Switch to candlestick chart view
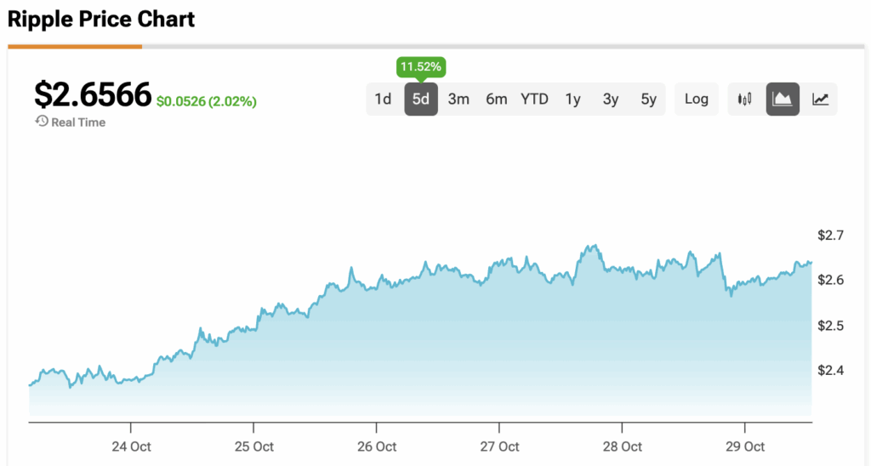 point(746,99)
